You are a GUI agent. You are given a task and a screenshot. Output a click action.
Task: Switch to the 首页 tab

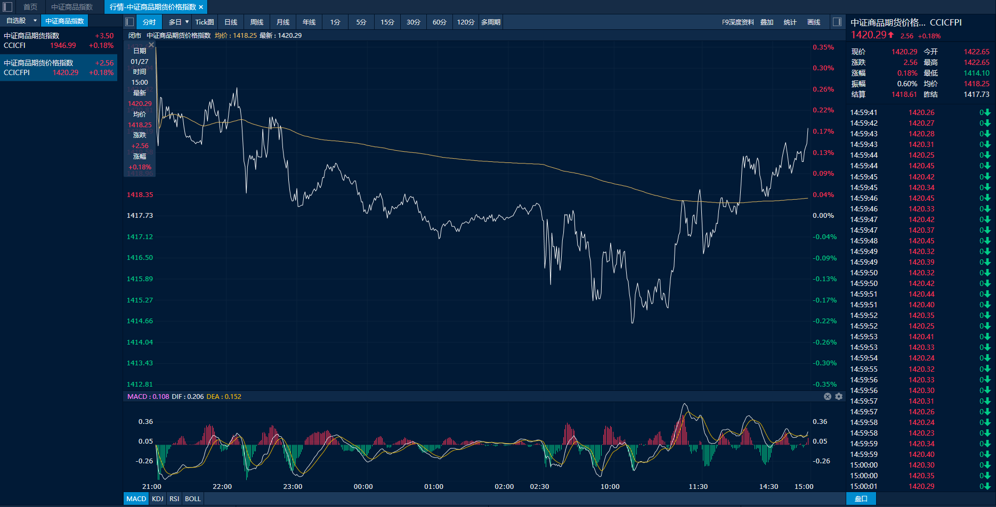coord(30,7)
